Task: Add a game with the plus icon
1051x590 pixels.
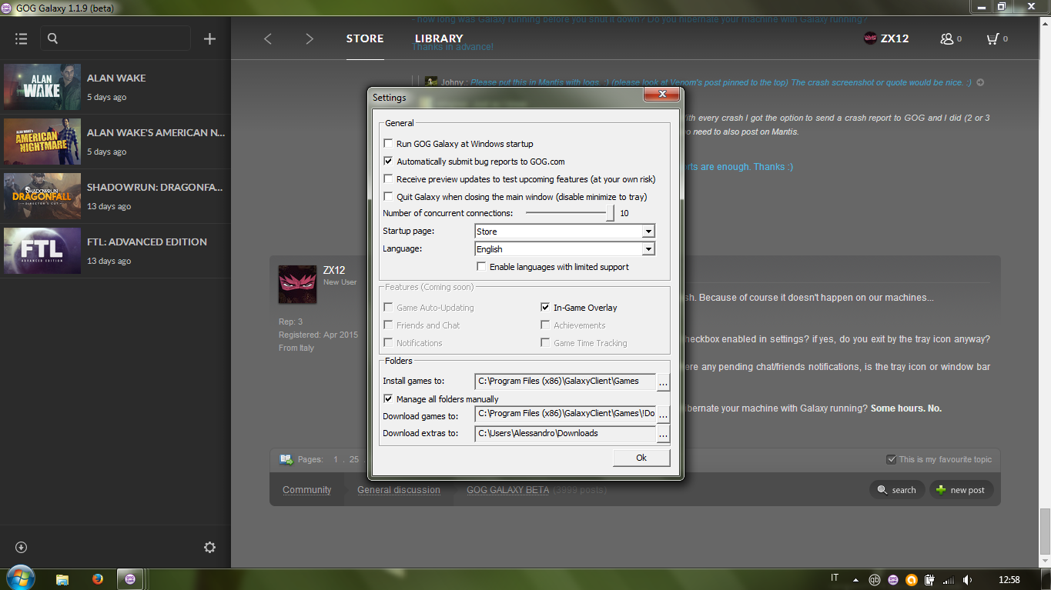Action: click(x=209, y=38)
